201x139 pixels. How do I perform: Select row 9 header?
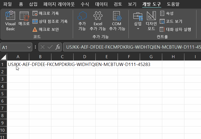coord(3,123)
